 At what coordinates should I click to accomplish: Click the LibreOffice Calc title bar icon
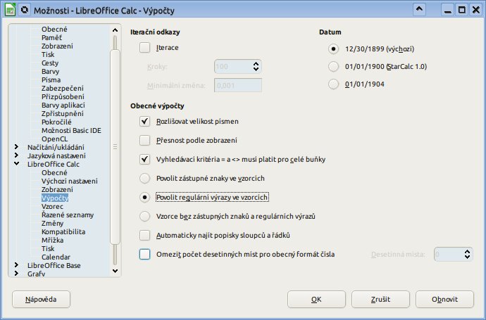click(11, 10)
